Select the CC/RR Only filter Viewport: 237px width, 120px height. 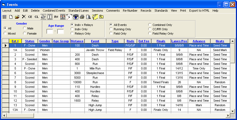pyautogui.click(x=150, y=29)
